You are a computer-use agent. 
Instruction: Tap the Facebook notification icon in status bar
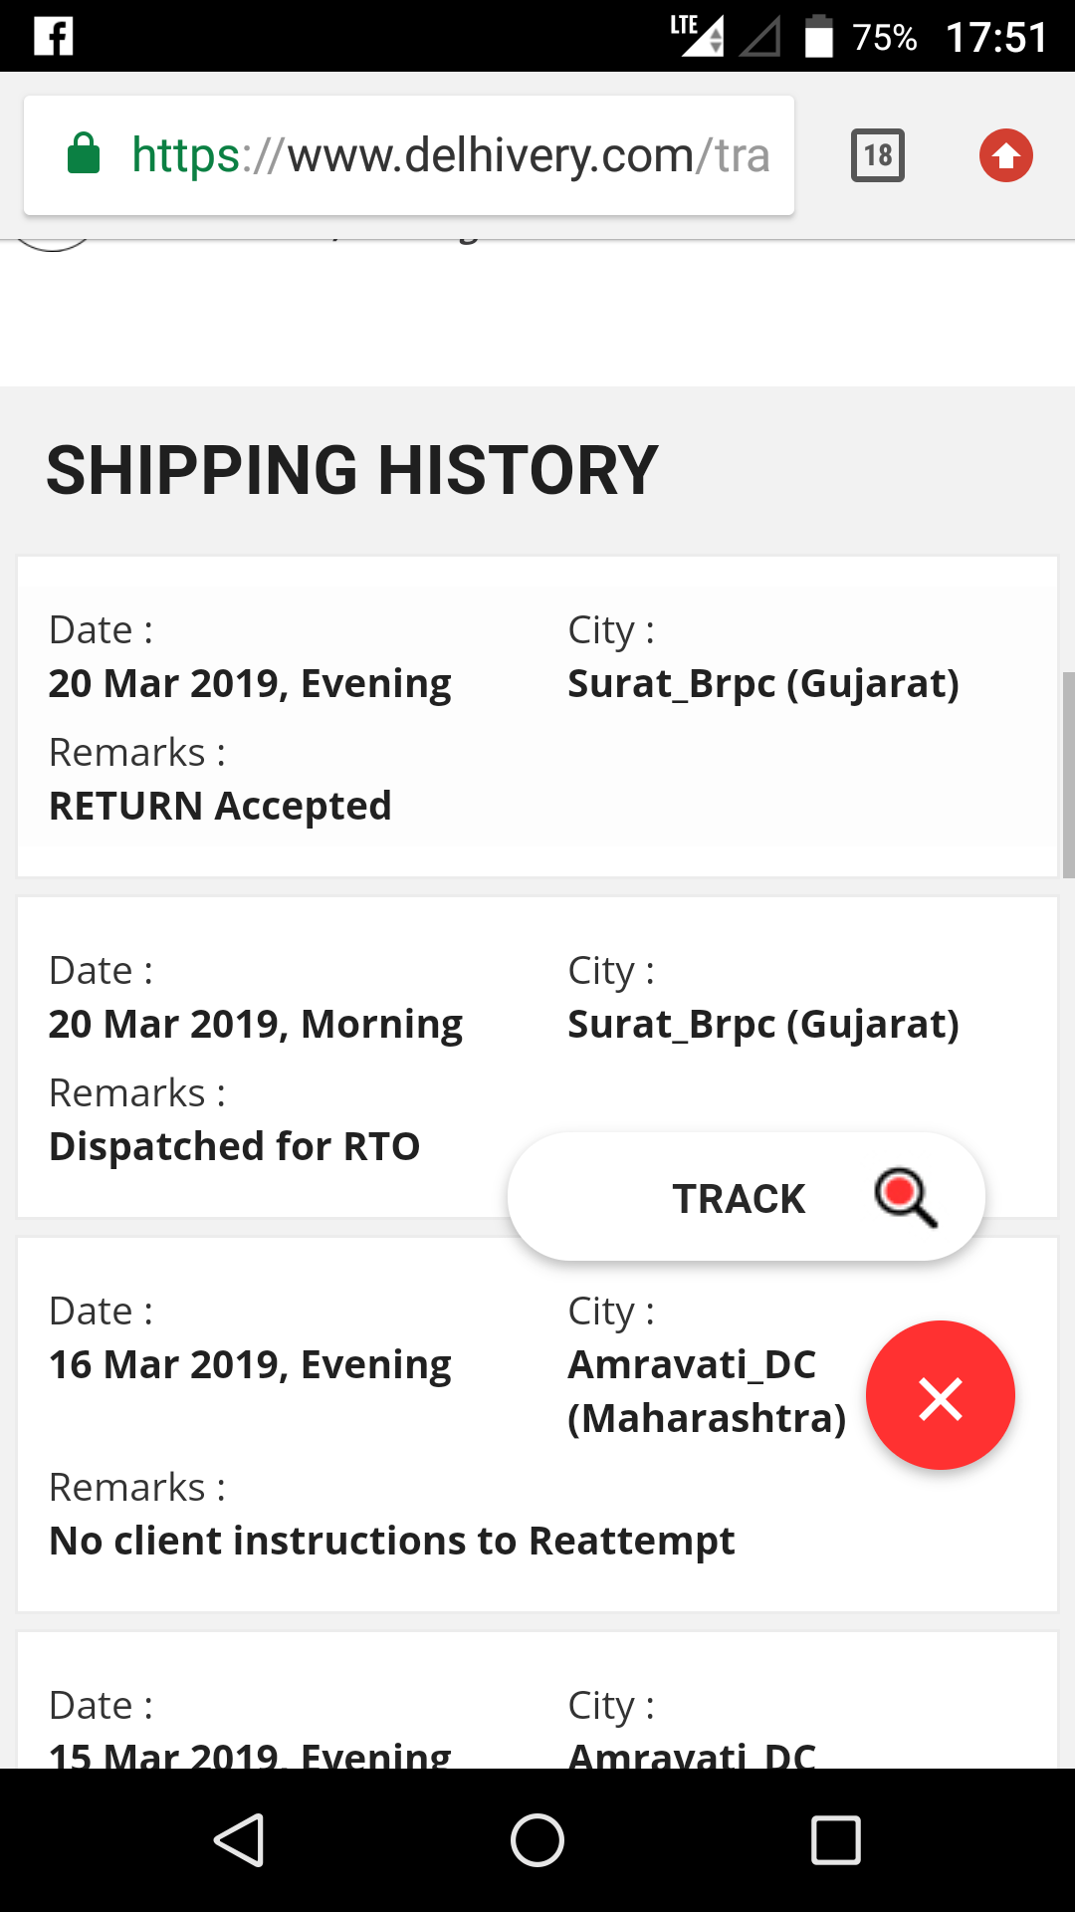click(54, 37)
